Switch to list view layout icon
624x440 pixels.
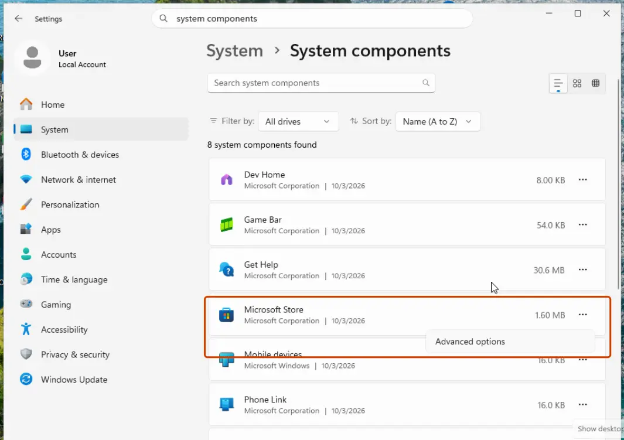(558, 84)
